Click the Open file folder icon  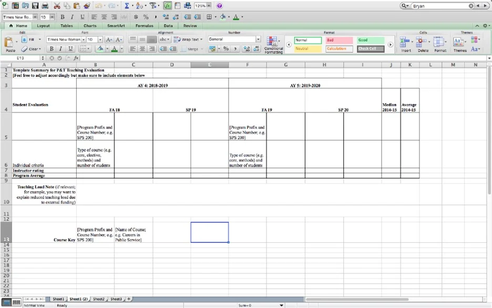pyautogui.click(x=25, y=6)
